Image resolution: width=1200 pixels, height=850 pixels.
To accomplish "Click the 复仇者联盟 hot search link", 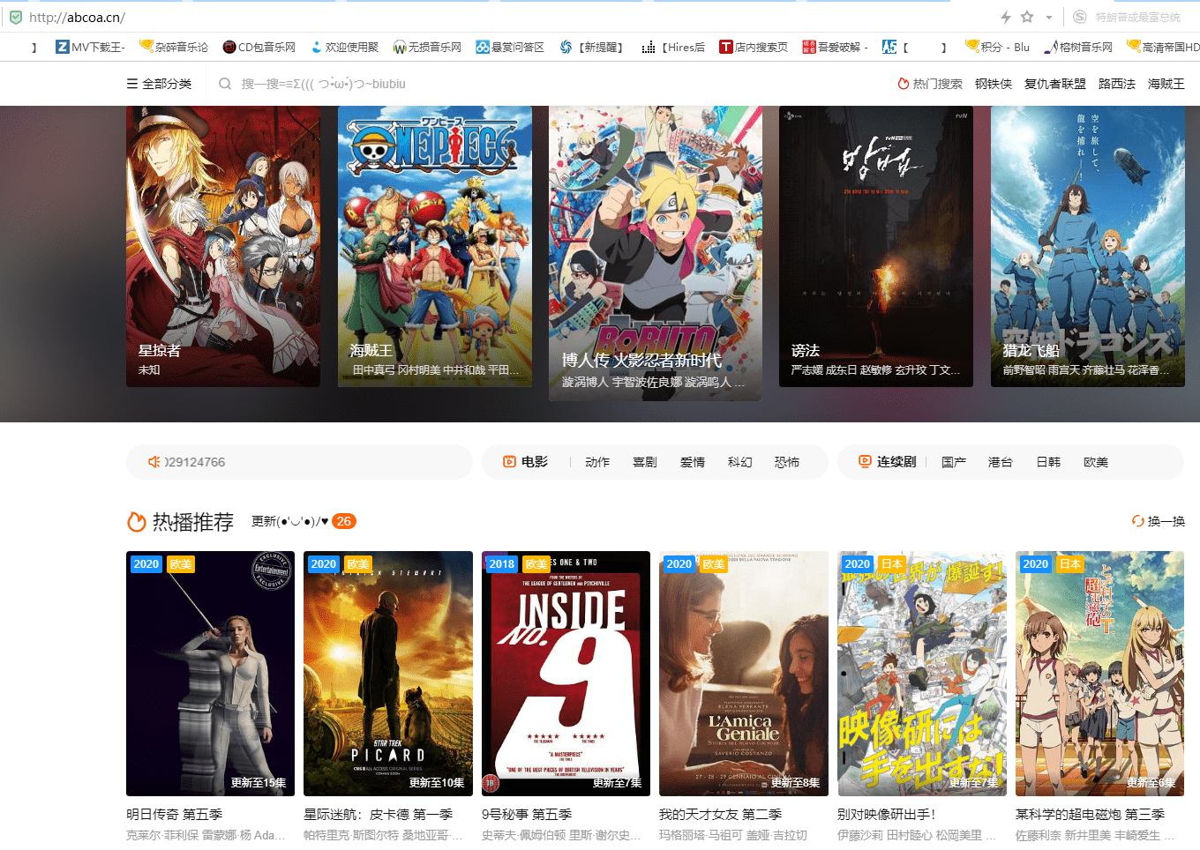I will (1054, 84).
